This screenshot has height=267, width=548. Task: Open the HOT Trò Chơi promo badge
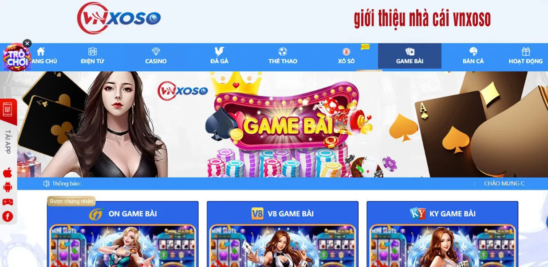click(x=16, y=57)
